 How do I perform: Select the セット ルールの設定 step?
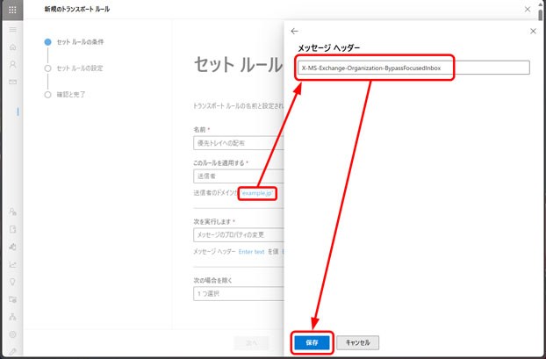(x=74, y=68)
